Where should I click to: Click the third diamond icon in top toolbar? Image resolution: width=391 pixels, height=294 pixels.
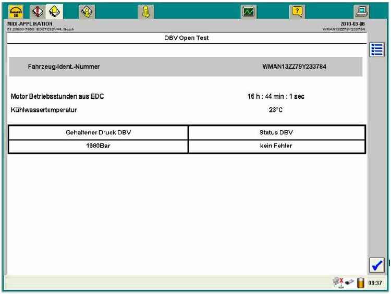[85, 9]
